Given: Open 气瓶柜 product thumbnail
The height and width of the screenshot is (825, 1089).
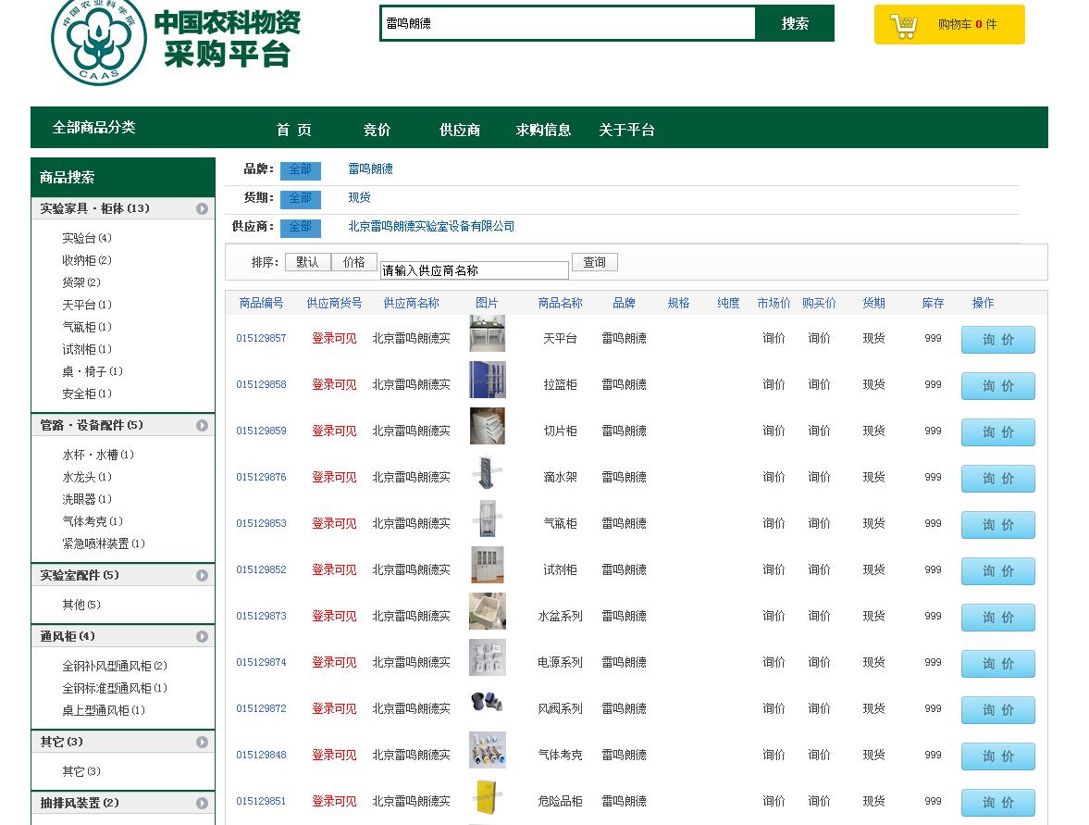Looking at the screenshot, I should (x=487, y=519).
